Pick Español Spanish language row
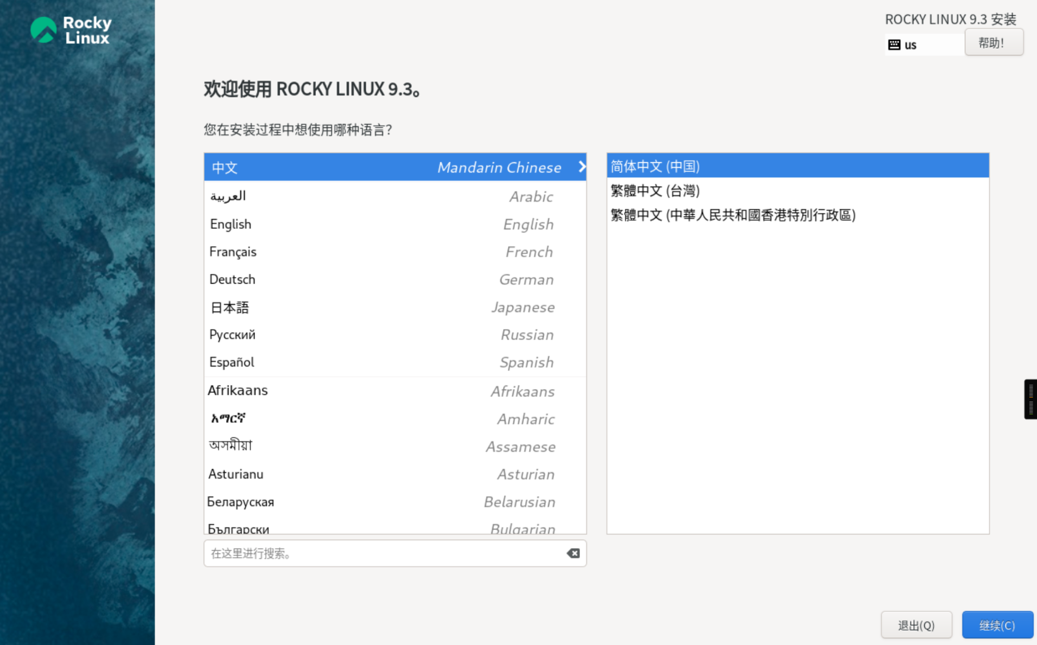This screenshot has width=1037, height=645. [x=395, y=362]
